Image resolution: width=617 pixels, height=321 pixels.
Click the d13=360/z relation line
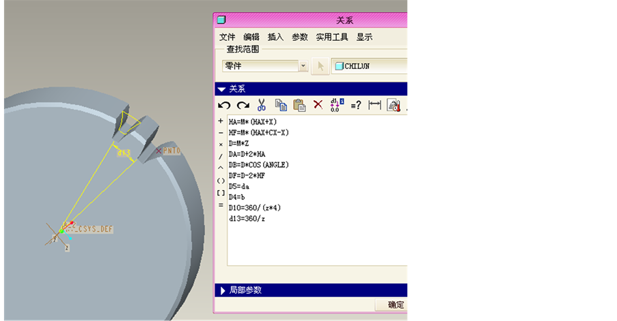pyautogui.click(x=247, y=219)
